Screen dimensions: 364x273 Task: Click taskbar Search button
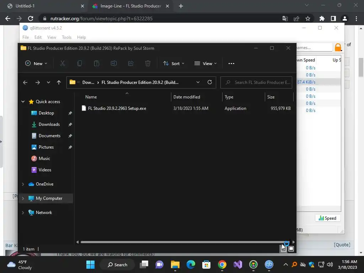click(x=117, y=264)
